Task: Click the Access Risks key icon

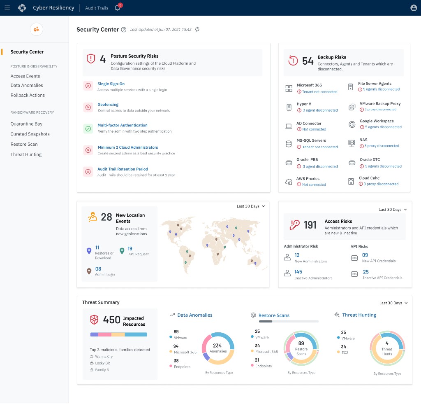Action: (294, 225)
